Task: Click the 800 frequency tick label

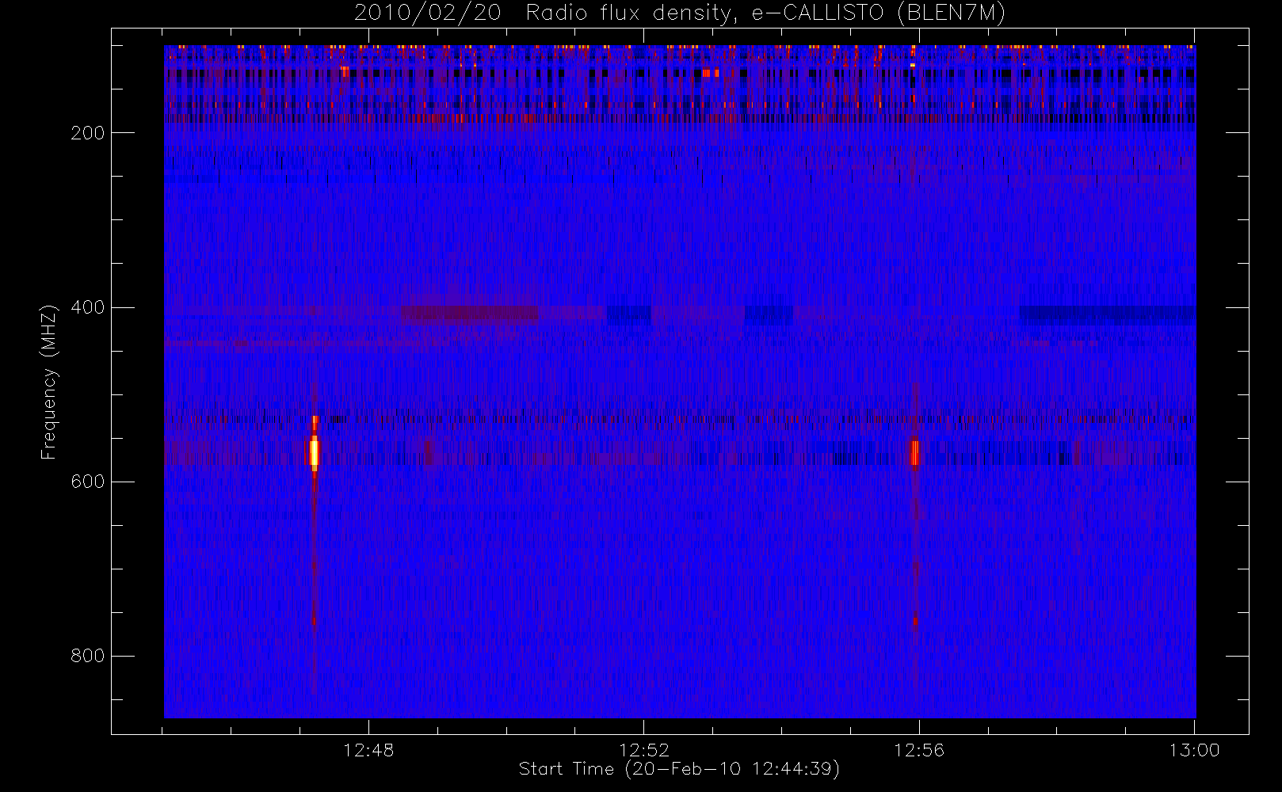Action: (88, 656)
